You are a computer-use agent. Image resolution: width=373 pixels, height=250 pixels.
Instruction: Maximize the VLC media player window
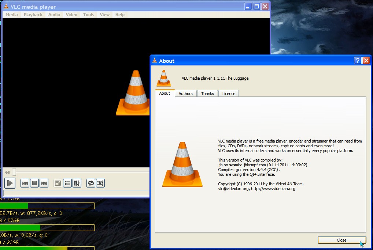[x=257, y=7]
